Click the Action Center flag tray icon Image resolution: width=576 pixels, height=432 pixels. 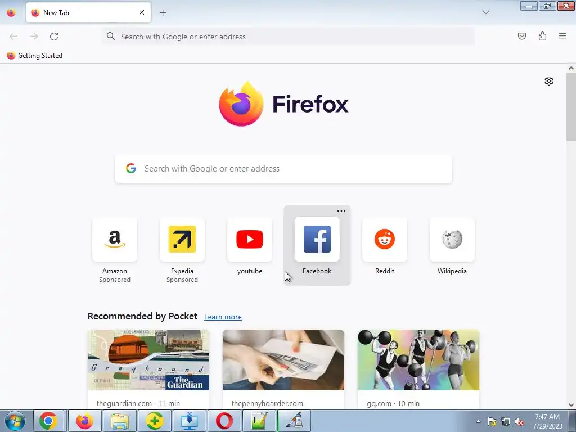(x=492, y=421)
